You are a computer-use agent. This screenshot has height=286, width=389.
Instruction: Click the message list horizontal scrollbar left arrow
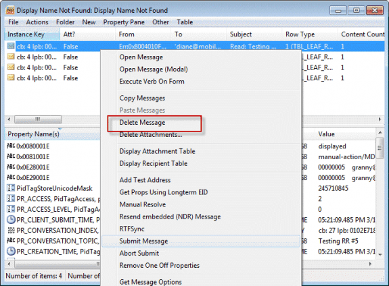9,119
